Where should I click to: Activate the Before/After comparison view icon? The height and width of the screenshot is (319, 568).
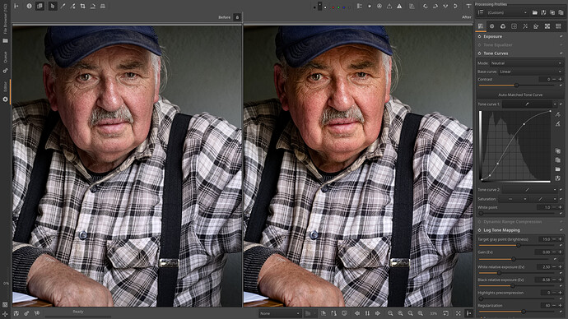pos(40,6)
